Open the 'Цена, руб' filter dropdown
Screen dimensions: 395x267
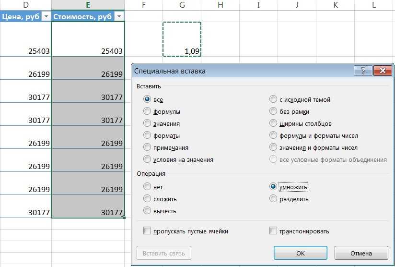(46, 17)
